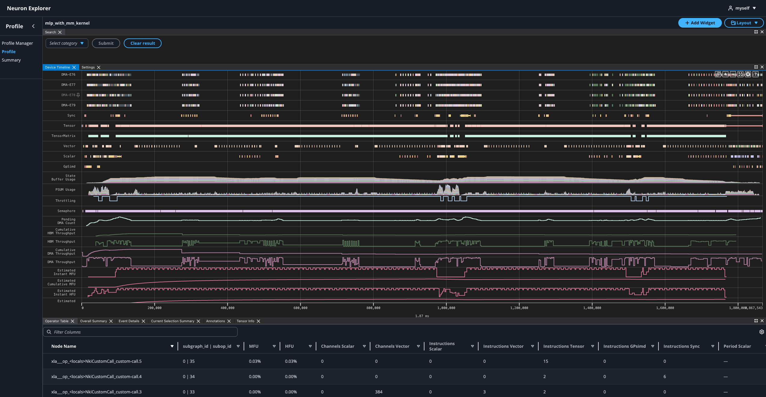
Task: Open the HFU column filter arrow
Action: pos(310,346)
